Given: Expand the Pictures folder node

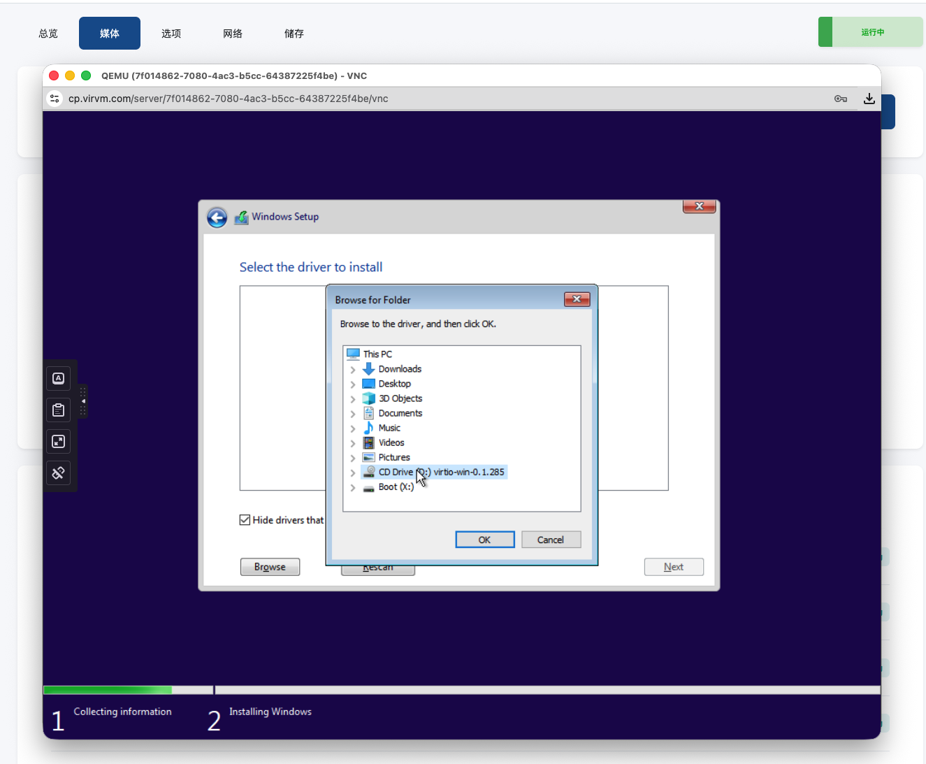Looking at the screenshot, I should tap(353, 458).
